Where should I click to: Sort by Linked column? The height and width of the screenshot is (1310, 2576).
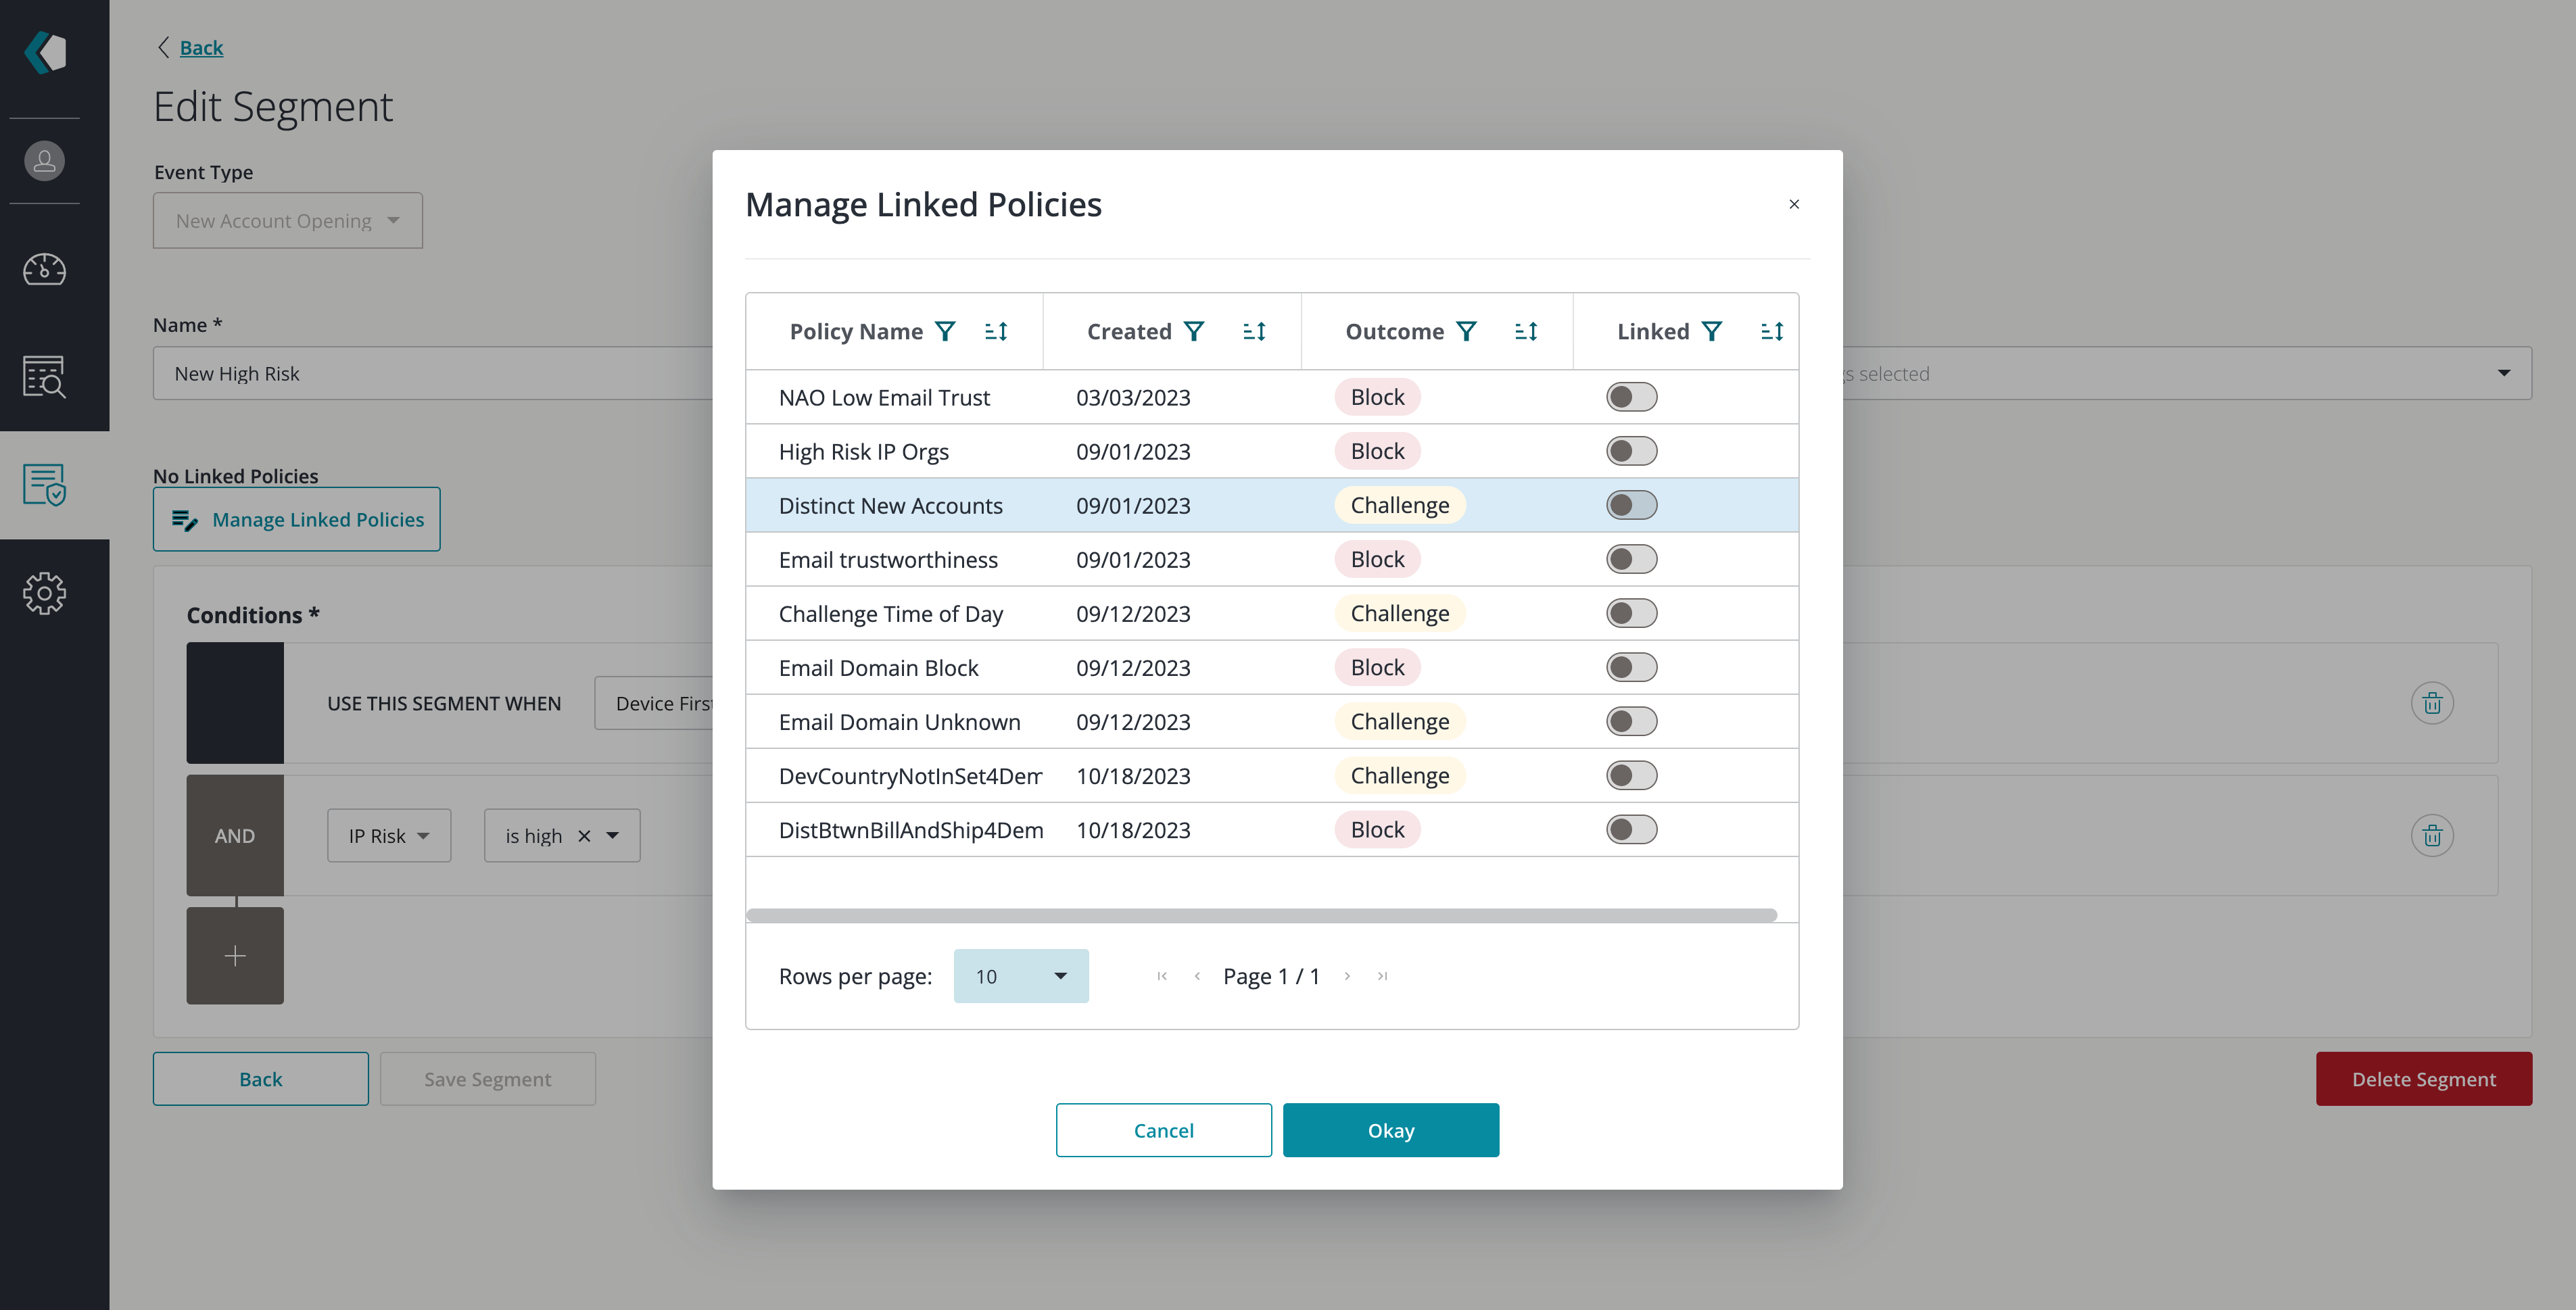(x=1772, y=331)
